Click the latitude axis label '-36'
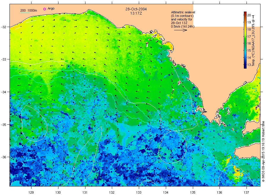Image resolution: width=267 pixels, height=196 pixels. click(4, 157)
